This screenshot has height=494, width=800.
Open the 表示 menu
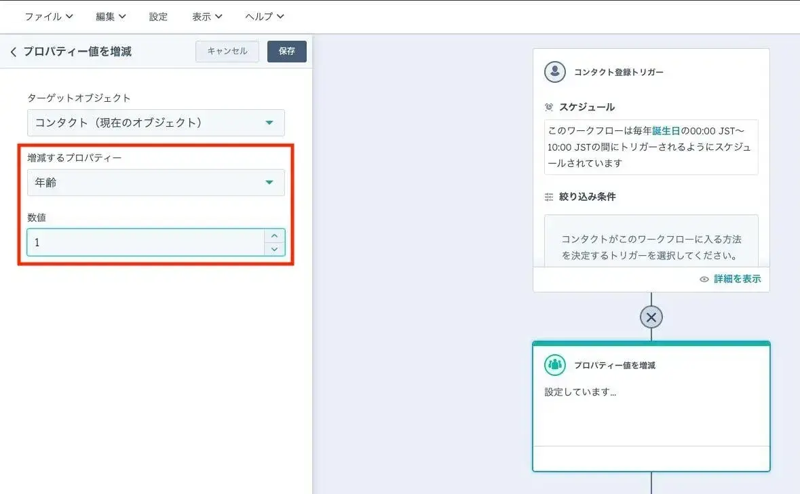click(207, 16)
